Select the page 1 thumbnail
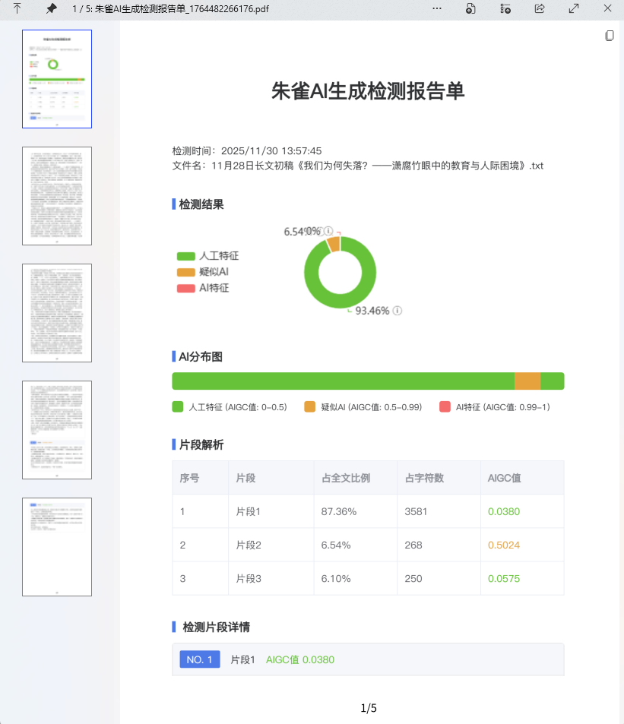The height and width of the screenshot is (724, 624). [x=57, y=79]
